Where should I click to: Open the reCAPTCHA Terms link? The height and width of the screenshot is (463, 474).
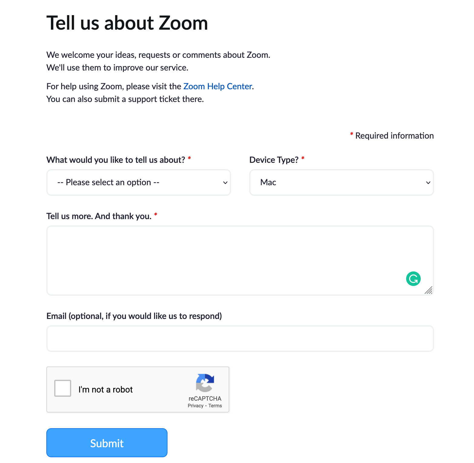coord(215,406)
